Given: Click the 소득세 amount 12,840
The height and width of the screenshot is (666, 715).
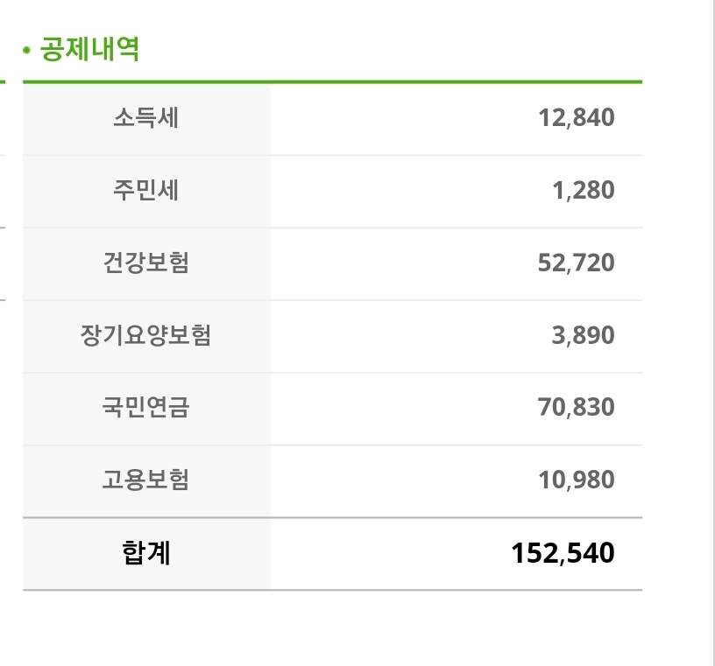Looking at the screenshot, I should coord(576,118).
